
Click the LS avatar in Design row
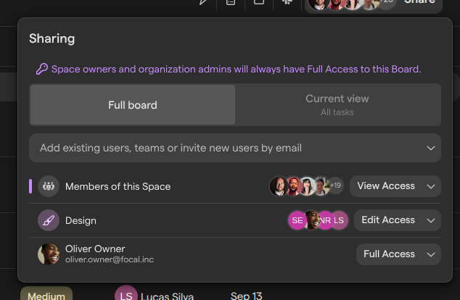(340, 220)
